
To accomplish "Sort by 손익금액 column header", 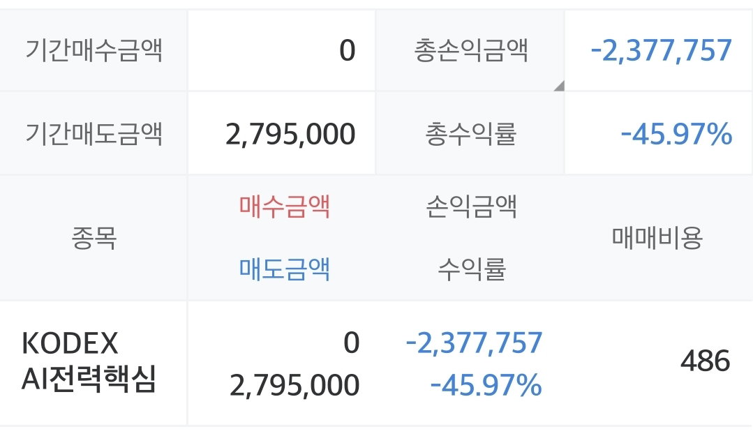I will click(x=471, y=206).
